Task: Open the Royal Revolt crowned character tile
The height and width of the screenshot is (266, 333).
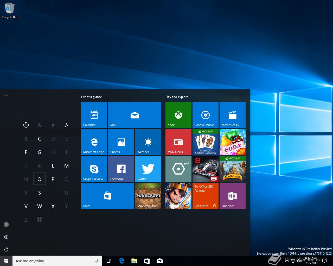Action: [178, 196]
